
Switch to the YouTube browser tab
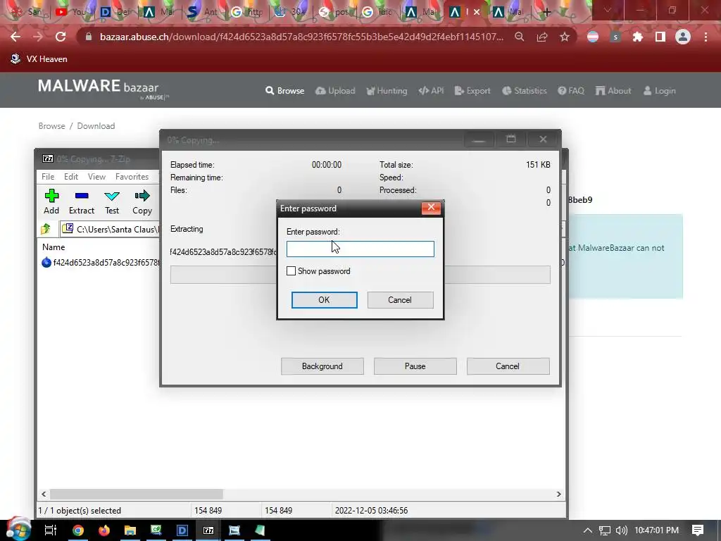(70, 11)
